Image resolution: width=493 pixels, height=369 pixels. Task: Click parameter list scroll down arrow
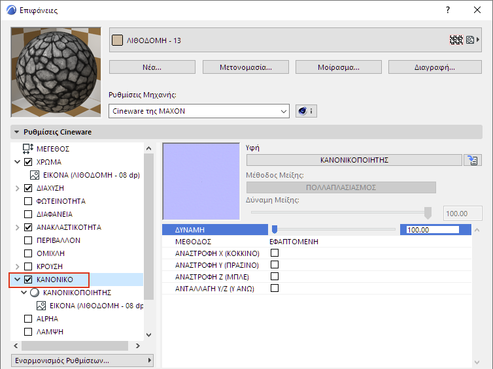point(477,362)
